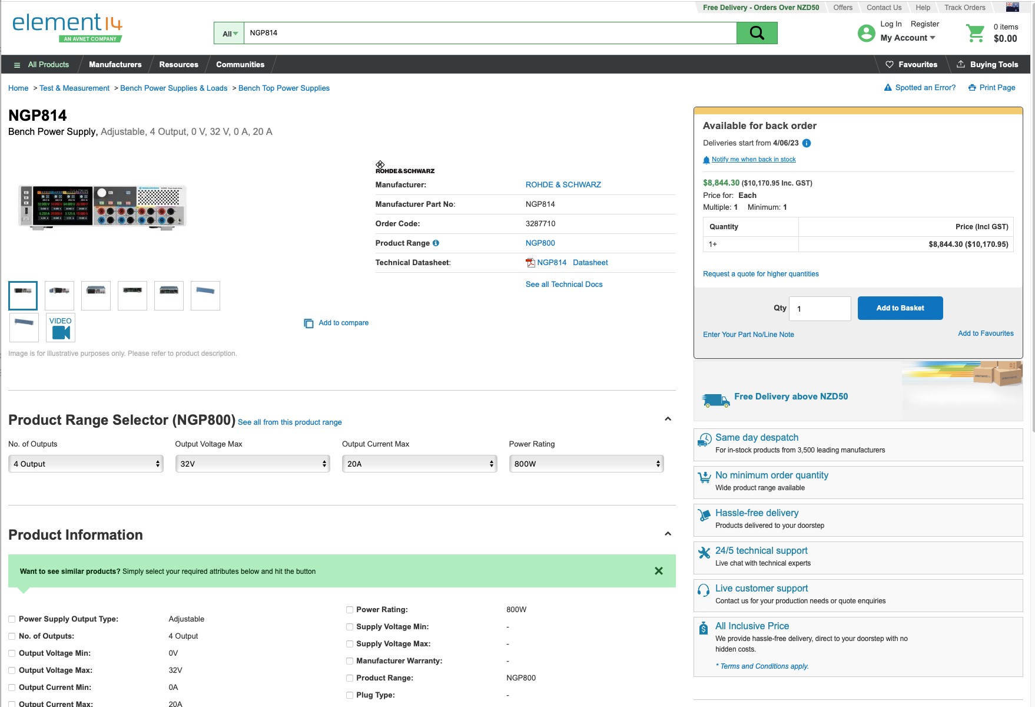Click the Same day despatch icon
1035x707 pixels.
(x=704, y=440)
